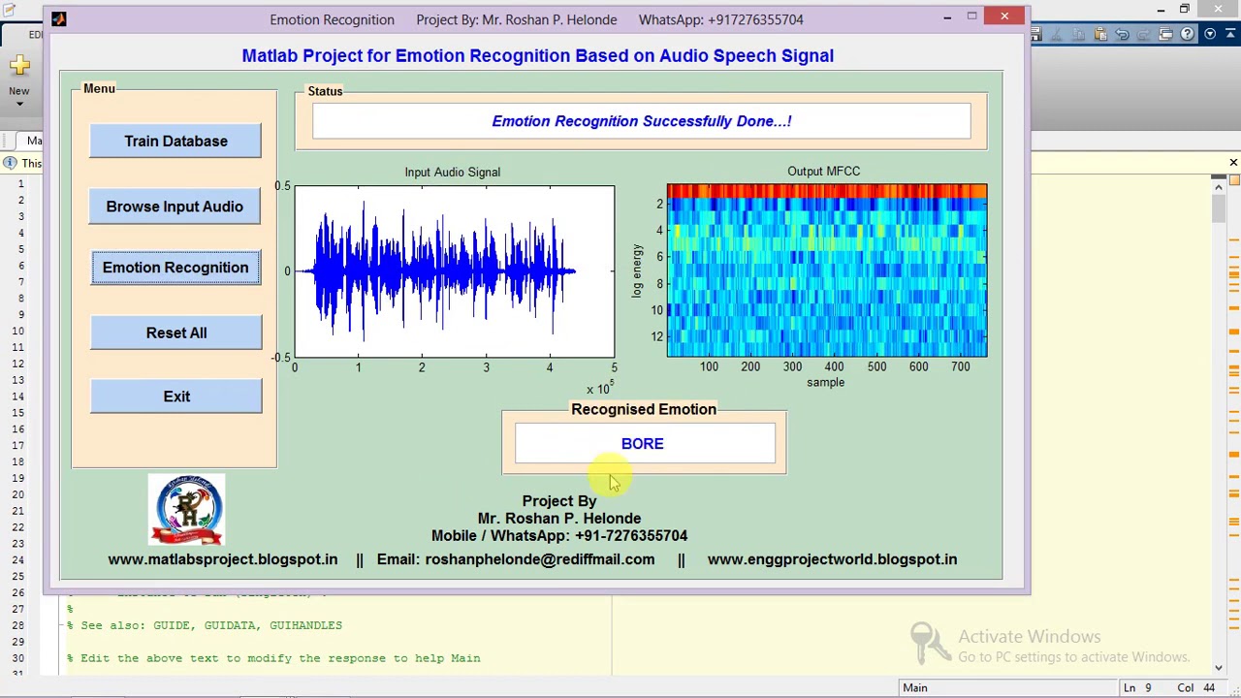Screen dimensions: 1241x698
Task: Click the New file plus icon in MATLAB editor
Action: (19, 67)
